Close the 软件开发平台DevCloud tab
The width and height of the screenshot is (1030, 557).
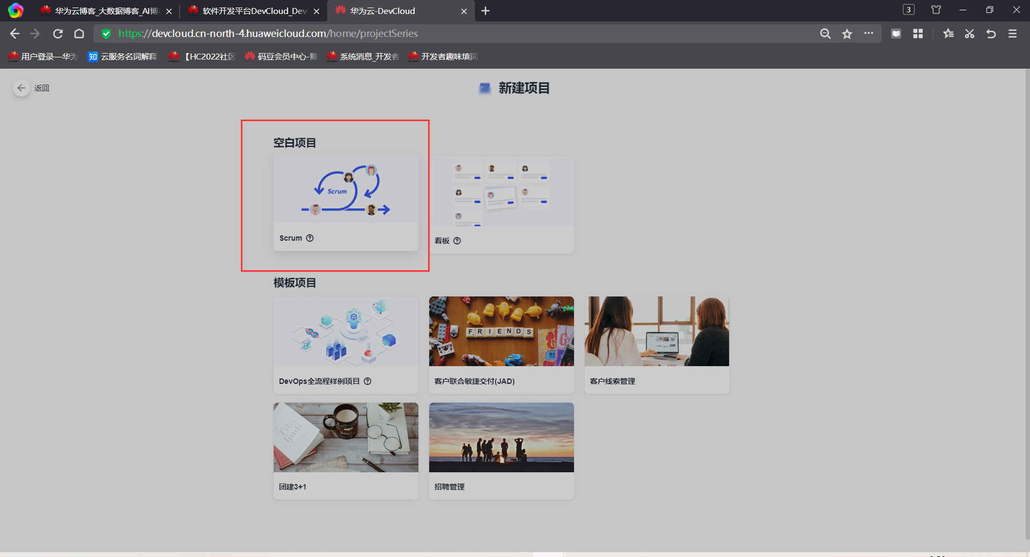pos(317,11)
